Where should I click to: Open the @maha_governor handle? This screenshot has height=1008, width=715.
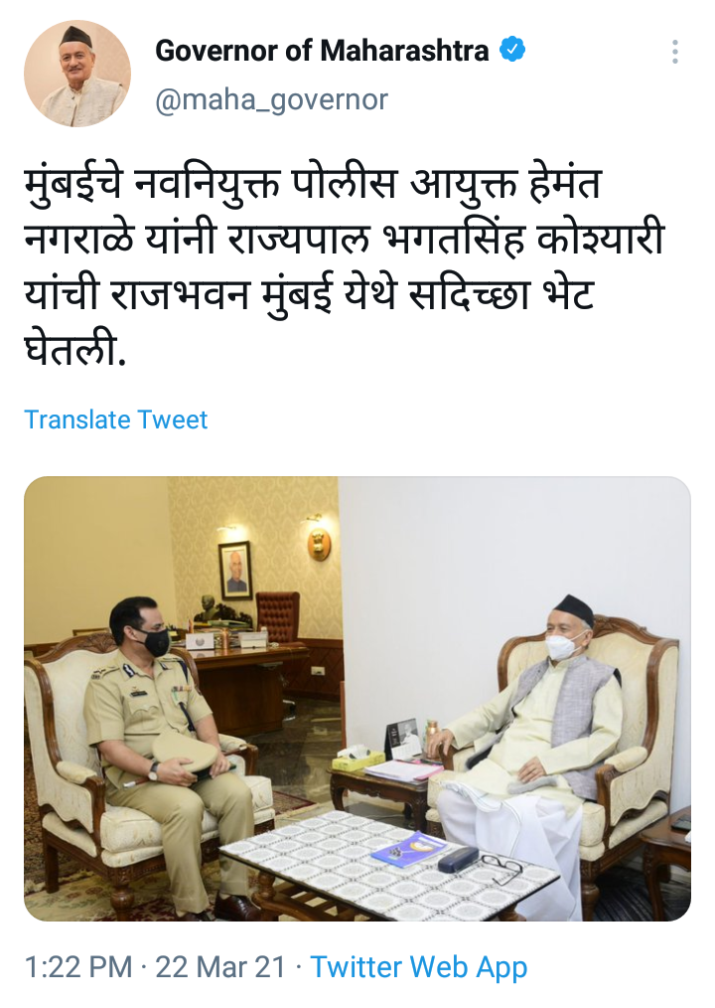tap(271, 99)
